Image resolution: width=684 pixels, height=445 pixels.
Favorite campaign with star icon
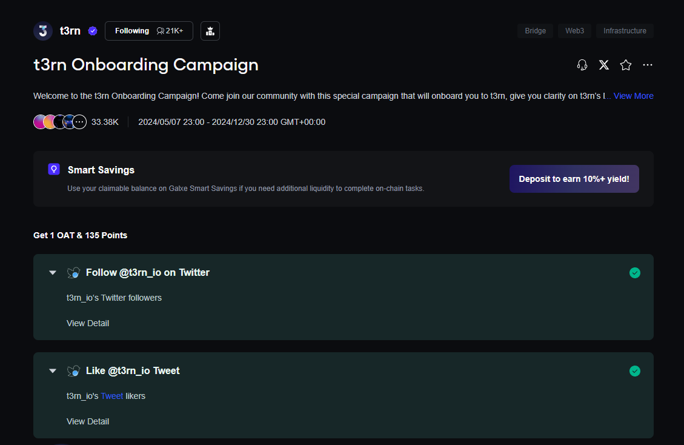pyautogui.click(x=626, y=65)
